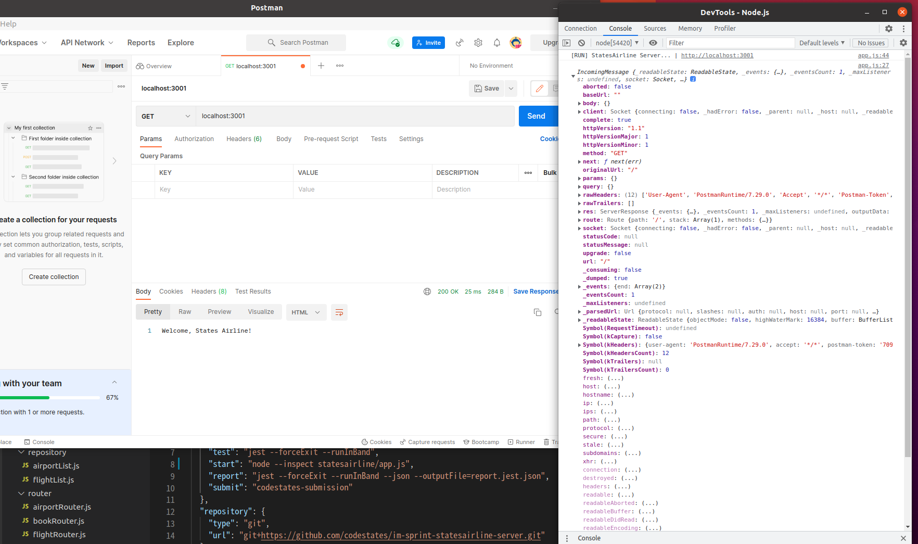
Task: Click the Import button
Action: [114, 66]
